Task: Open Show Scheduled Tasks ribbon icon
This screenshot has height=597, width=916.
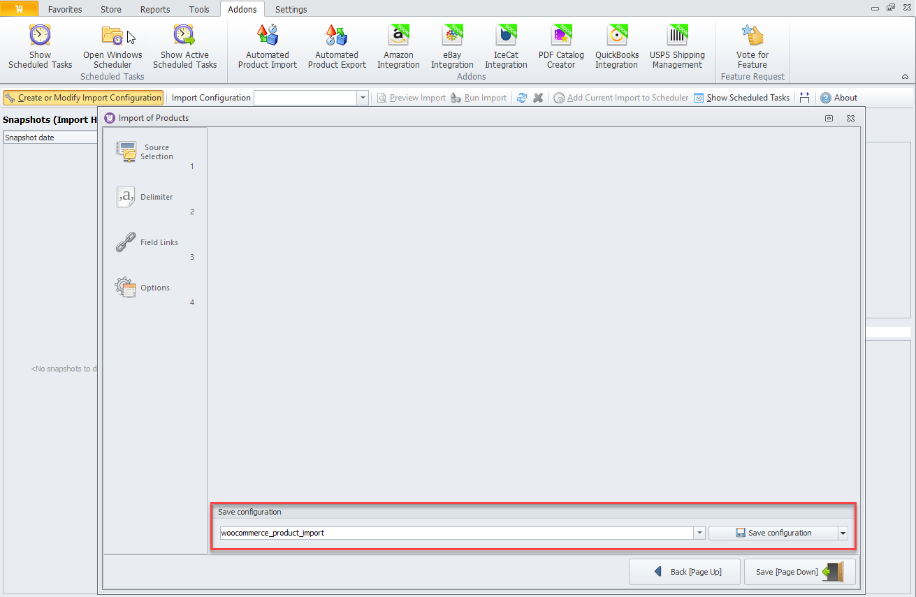Action: 40,46
